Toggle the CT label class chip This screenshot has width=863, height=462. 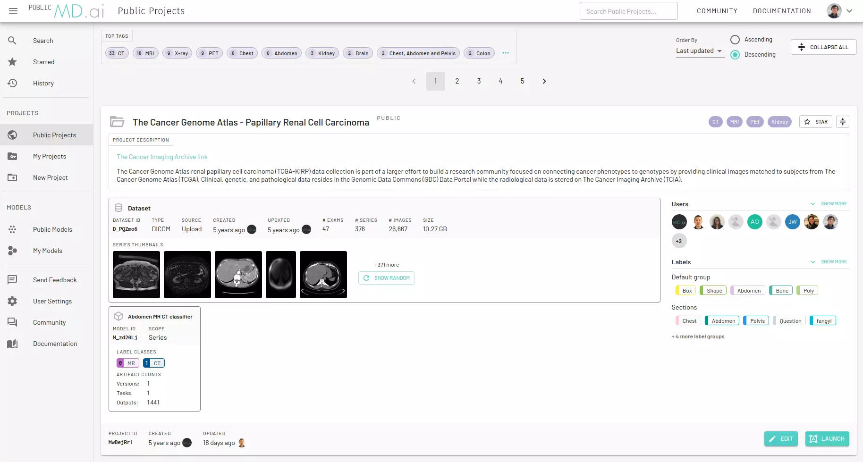pyautogui.click(x=154, y=362)
